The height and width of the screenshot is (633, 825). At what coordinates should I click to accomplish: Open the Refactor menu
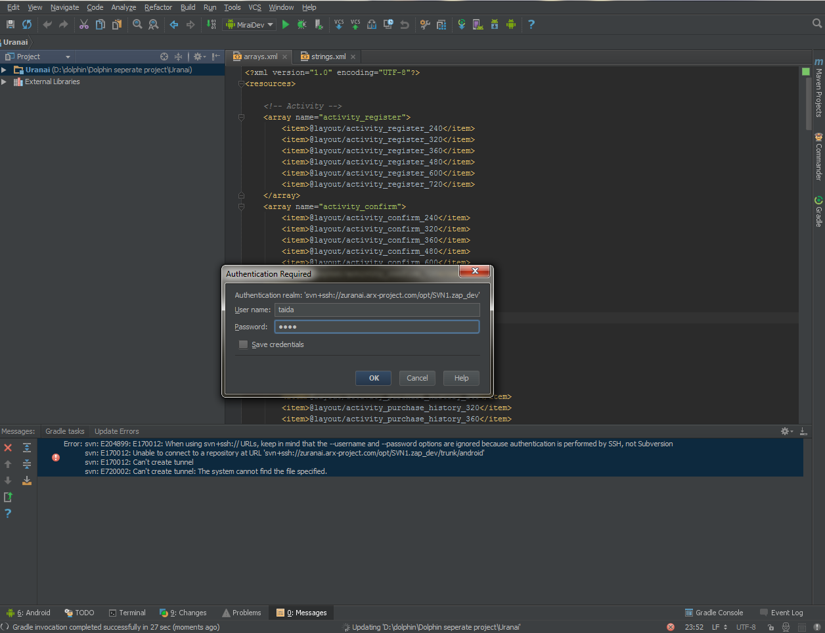coord(158,7)
